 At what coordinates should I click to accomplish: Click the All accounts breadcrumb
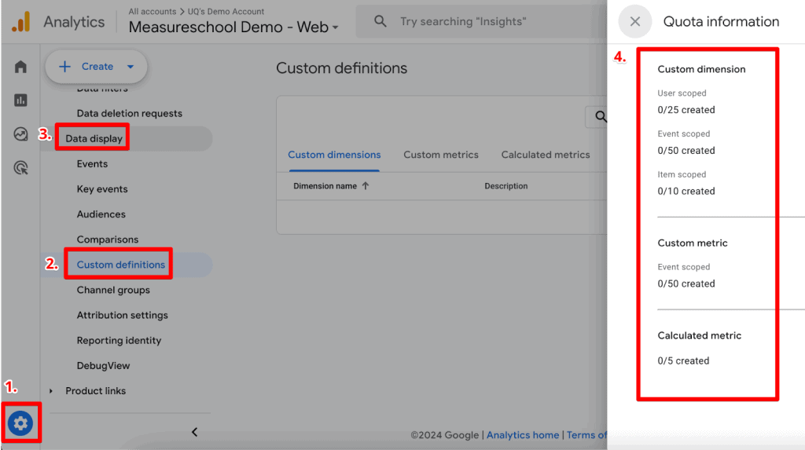(152, 11)
